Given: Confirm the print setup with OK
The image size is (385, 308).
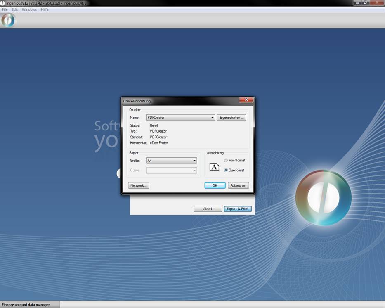Looking at the screenshot, I should tap(215, 185).
